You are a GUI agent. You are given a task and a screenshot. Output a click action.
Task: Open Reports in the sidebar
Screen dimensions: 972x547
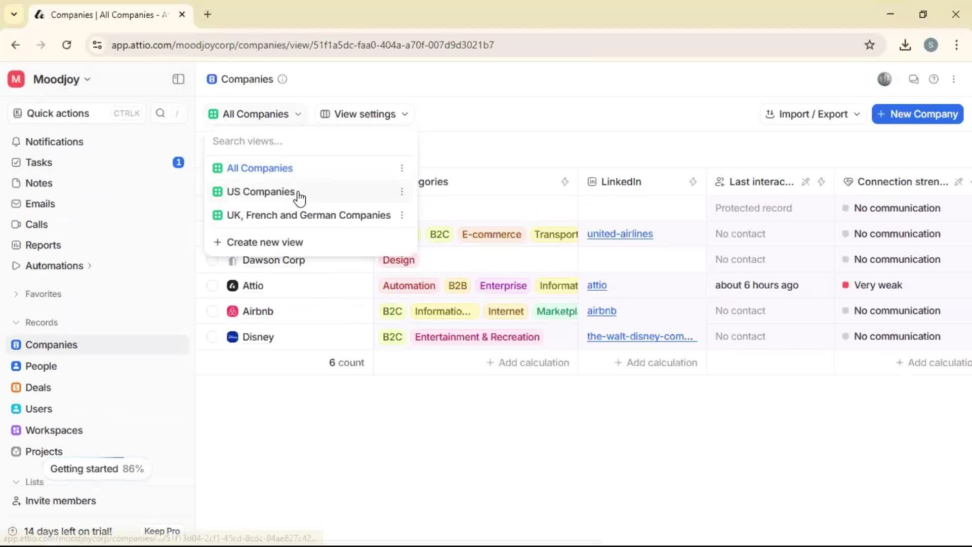pyautogui.click(x=43, y=245)
